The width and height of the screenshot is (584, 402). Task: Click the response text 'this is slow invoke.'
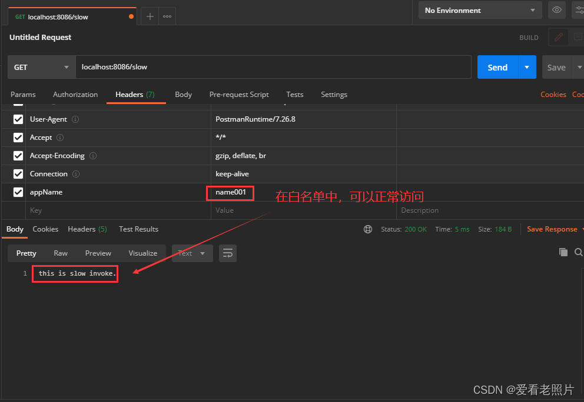tap(78, 273)
